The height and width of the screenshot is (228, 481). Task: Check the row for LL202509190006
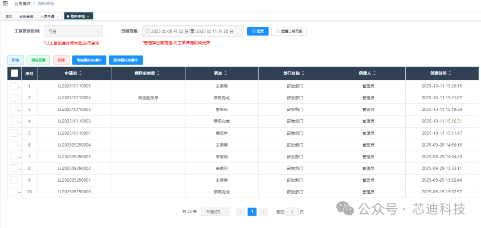[x=14, y=192]
